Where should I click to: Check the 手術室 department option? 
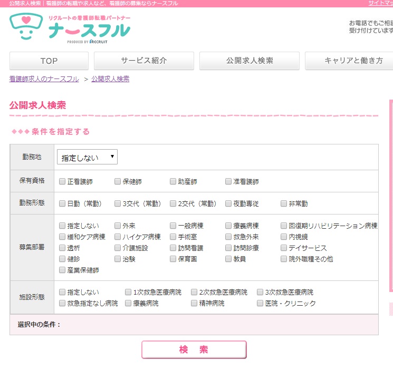pos(173,237)
